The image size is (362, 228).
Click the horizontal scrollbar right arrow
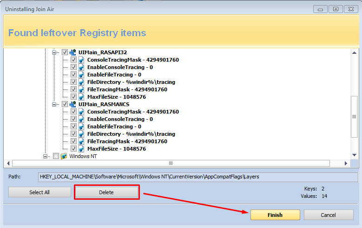pyautogui.click(x=346, y=163)
